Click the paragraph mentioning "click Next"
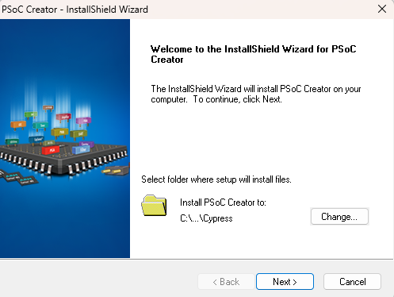 (256, 94)
